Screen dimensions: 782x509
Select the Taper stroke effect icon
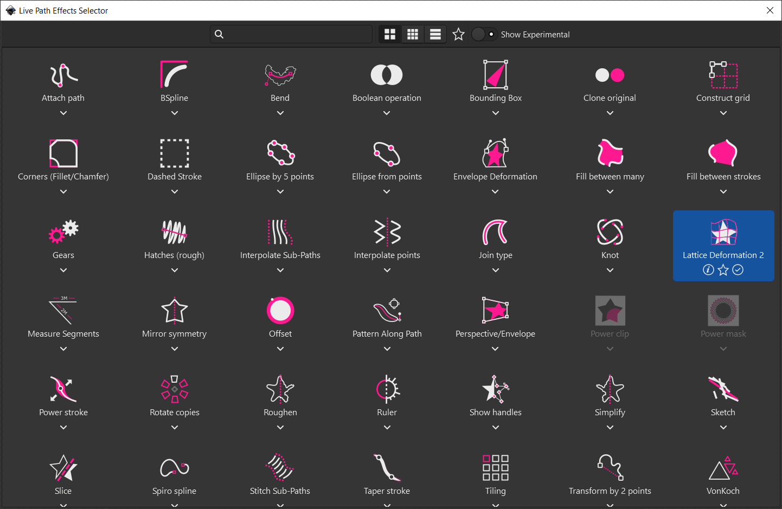pos(387,468)
